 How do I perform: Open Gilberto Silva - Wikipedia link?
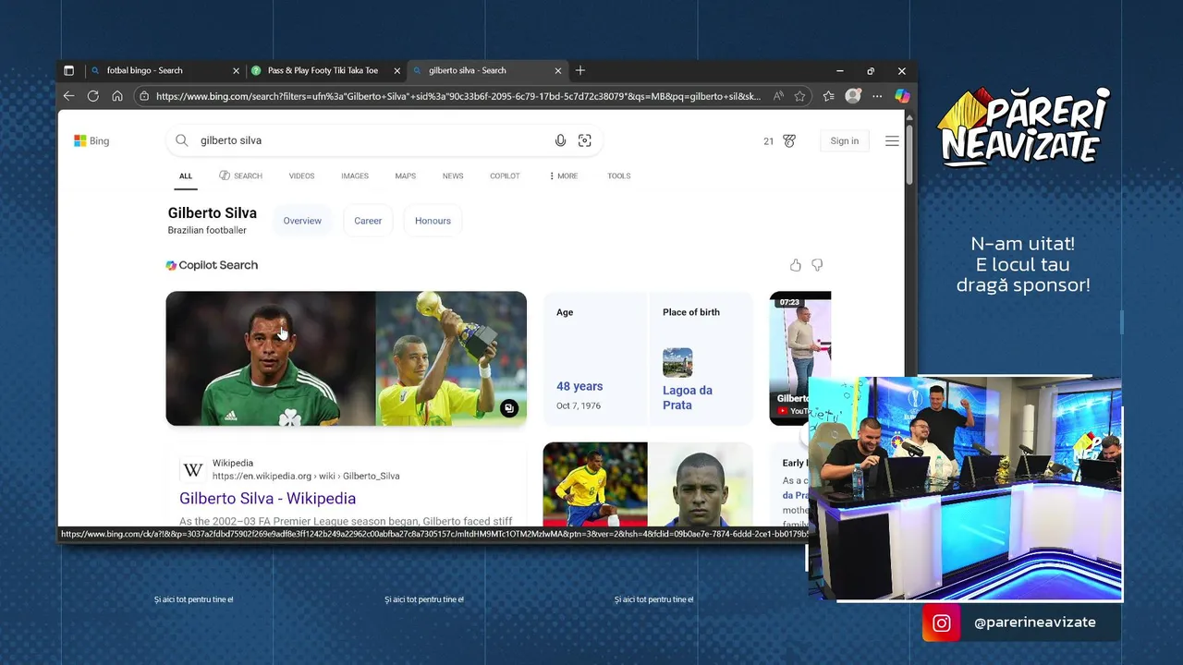pos(267,498)
